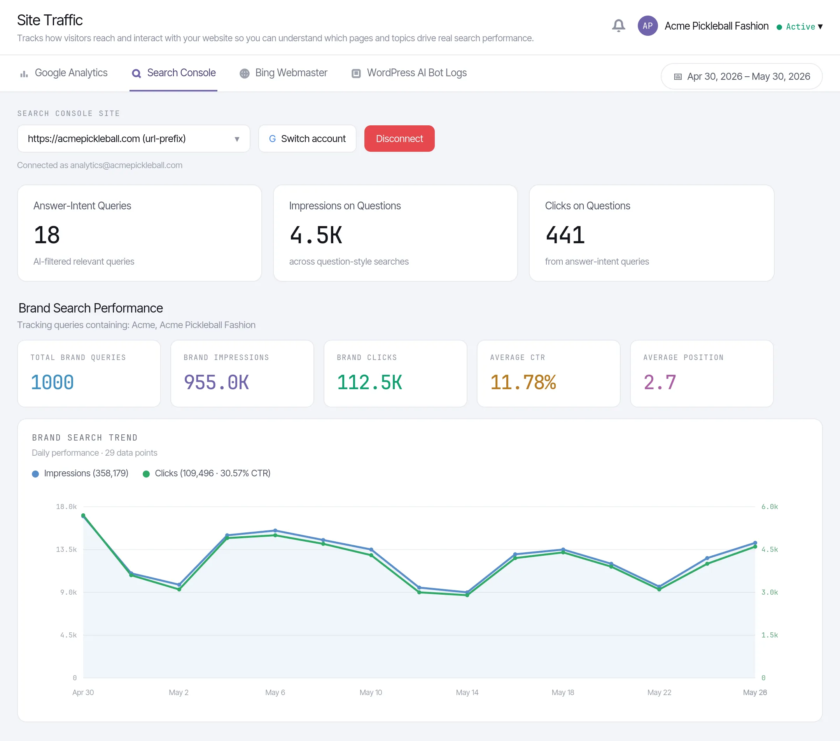Click the 6.0k right axis label
The width and height of the screenshot is (840, 741).
pyautogui.click(x=770, y=507)
